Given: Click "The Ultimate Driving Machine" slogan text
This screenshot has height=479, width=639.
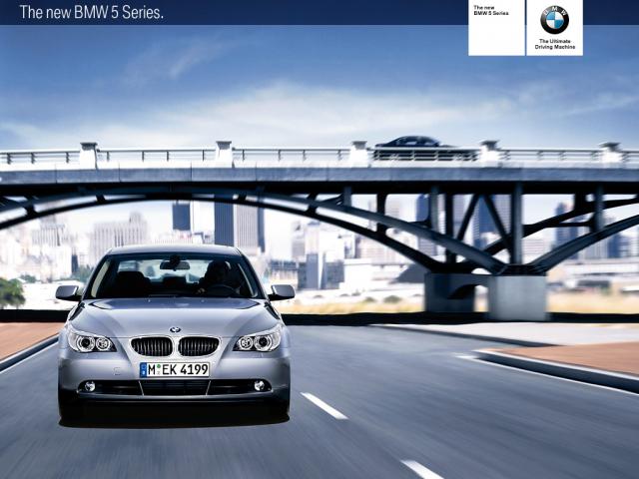Looking at the screenshot, I should [x=554, y=44].
